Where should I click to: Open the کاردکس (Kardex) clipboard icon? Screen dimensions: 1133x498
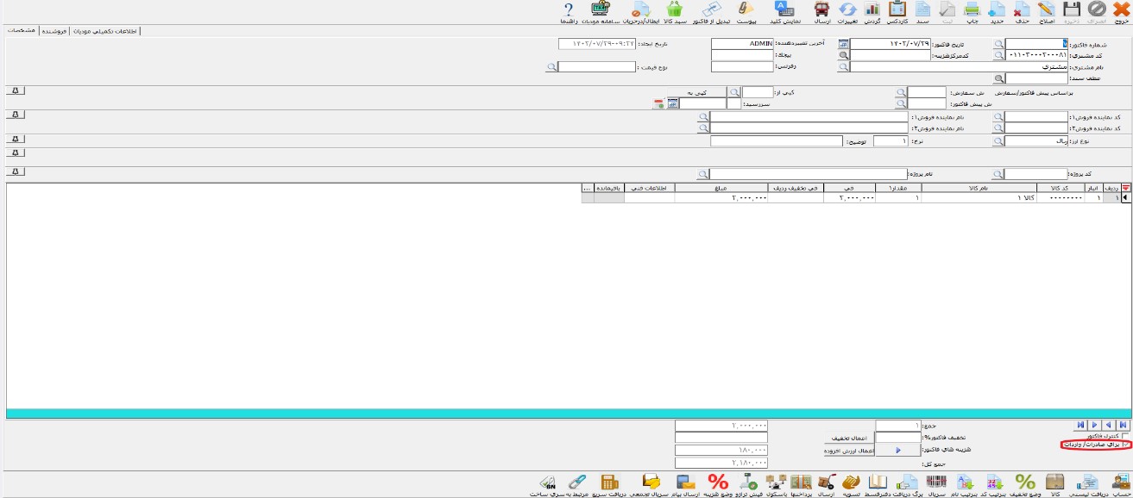coord(897,10)
